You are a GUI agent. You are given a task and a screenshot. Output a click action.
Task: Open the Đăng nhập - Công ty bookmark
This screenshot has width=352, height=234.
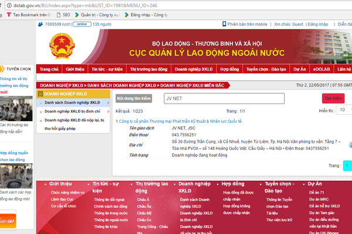click(x=146, y=15)
